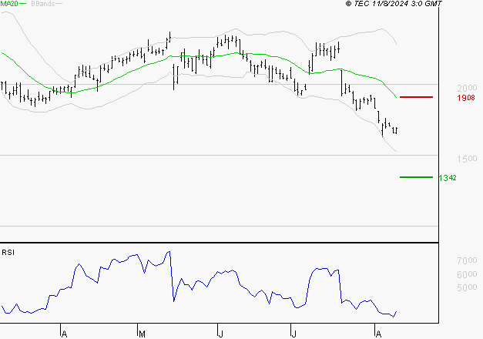
Task: Click the 1500 price axis label
Action: pyautogui.click(x=467, y=159)
